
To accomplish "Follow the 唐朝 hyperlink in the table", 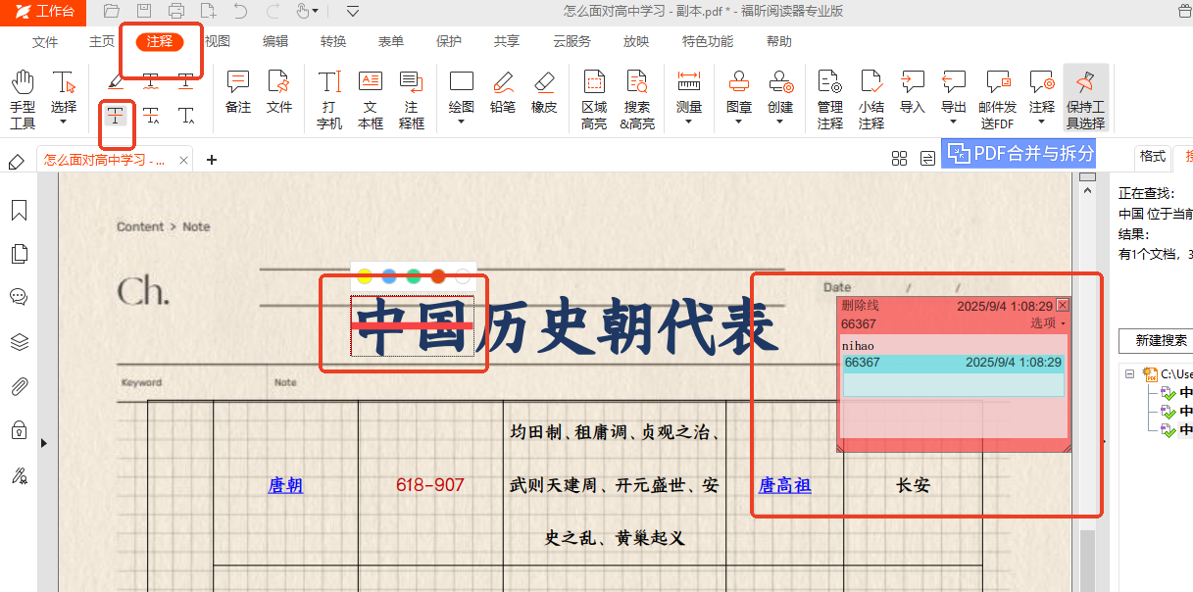I will pos(285,485).
